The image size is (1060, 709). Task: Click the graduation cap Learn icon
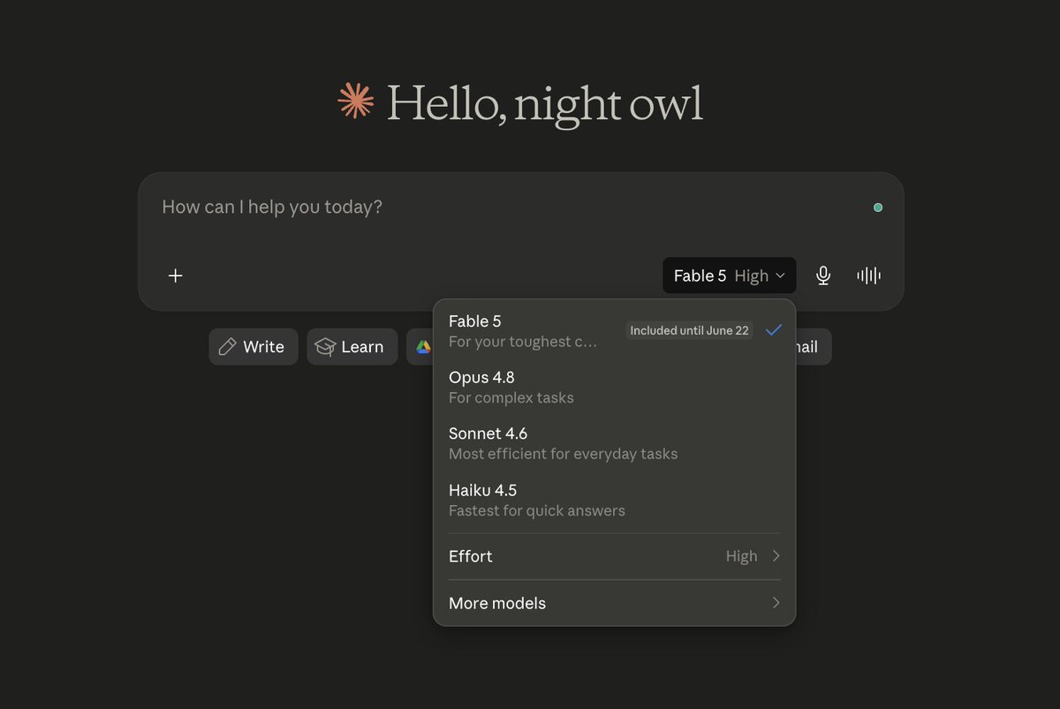click(x=325, y=347)
